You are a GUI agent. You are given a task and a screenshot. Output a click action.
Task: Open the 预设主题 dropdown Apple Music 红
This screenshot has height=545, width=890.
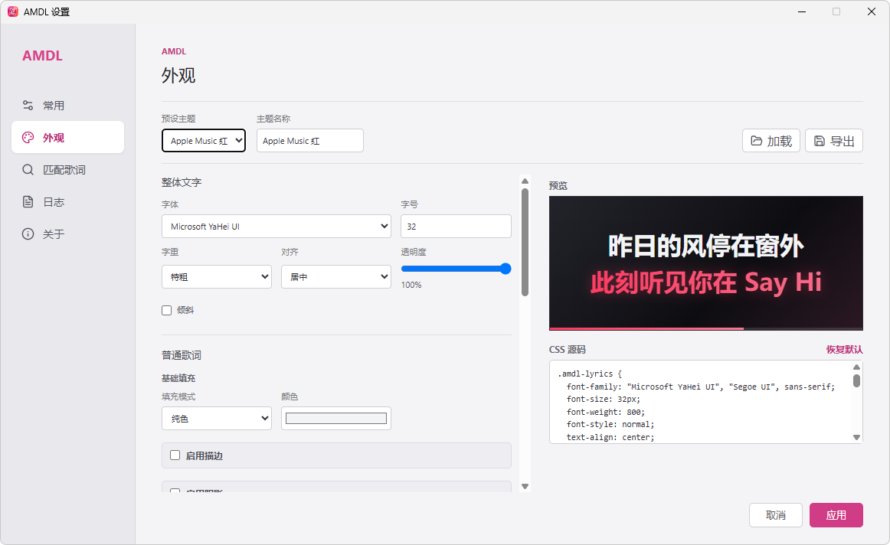[x=204, y=141]
